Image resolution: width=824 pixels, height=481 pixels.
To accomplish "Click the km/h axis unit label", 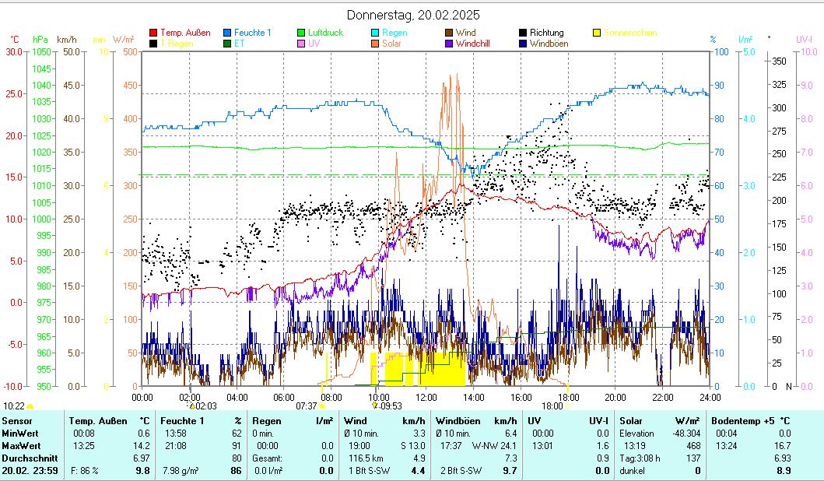I will 67,40.
